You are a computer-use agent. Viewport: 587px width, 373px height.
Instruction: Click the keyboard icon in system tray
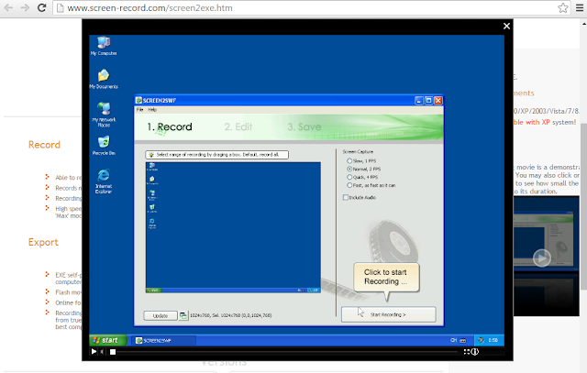pos(462,340)
